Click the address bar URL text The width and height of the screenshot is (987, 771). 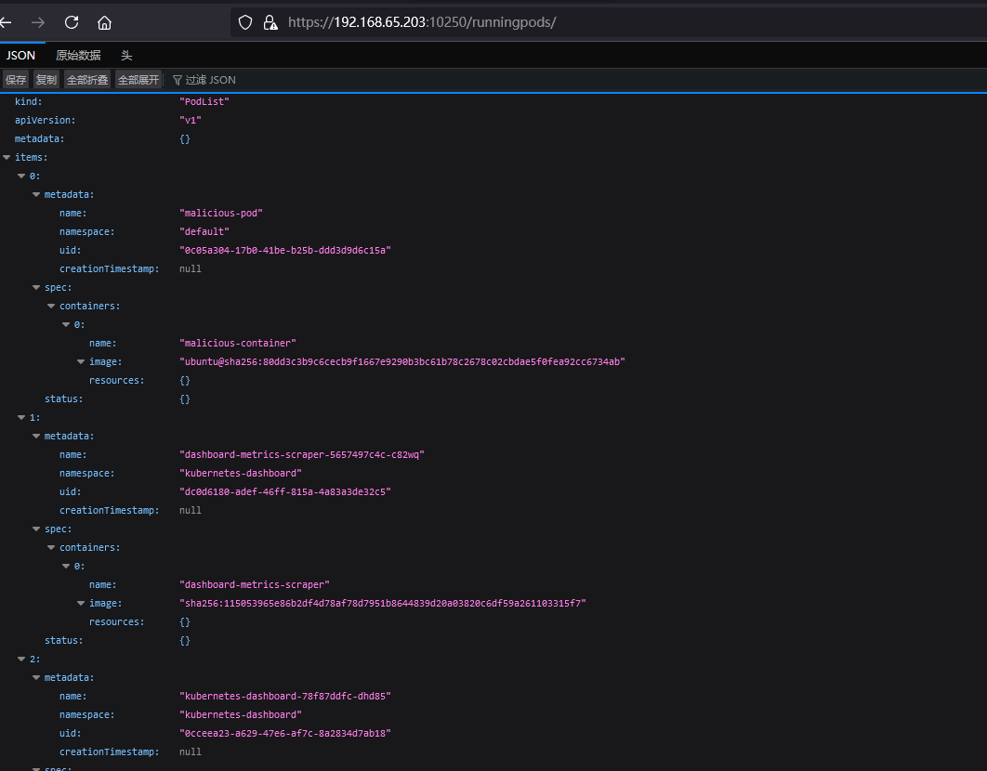[x=422, y=22]
